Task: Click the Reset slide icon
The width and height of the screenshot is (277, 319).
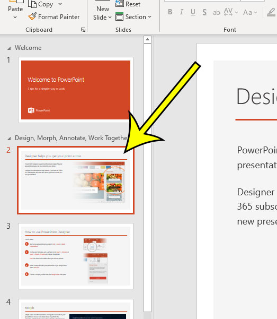Action: 119,4
